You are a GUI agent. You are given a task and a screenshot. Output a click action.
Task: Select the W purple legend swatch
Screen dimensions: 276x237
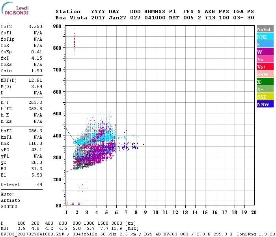coord(265,52)
